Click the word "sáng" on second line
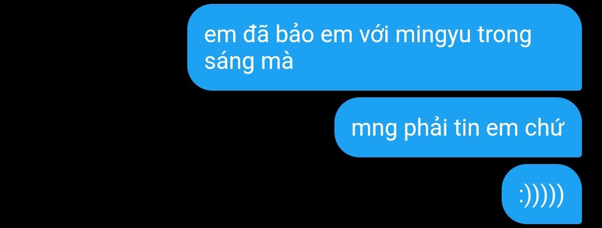The width and height of the screenshot is (602, 228). point(229,62)
